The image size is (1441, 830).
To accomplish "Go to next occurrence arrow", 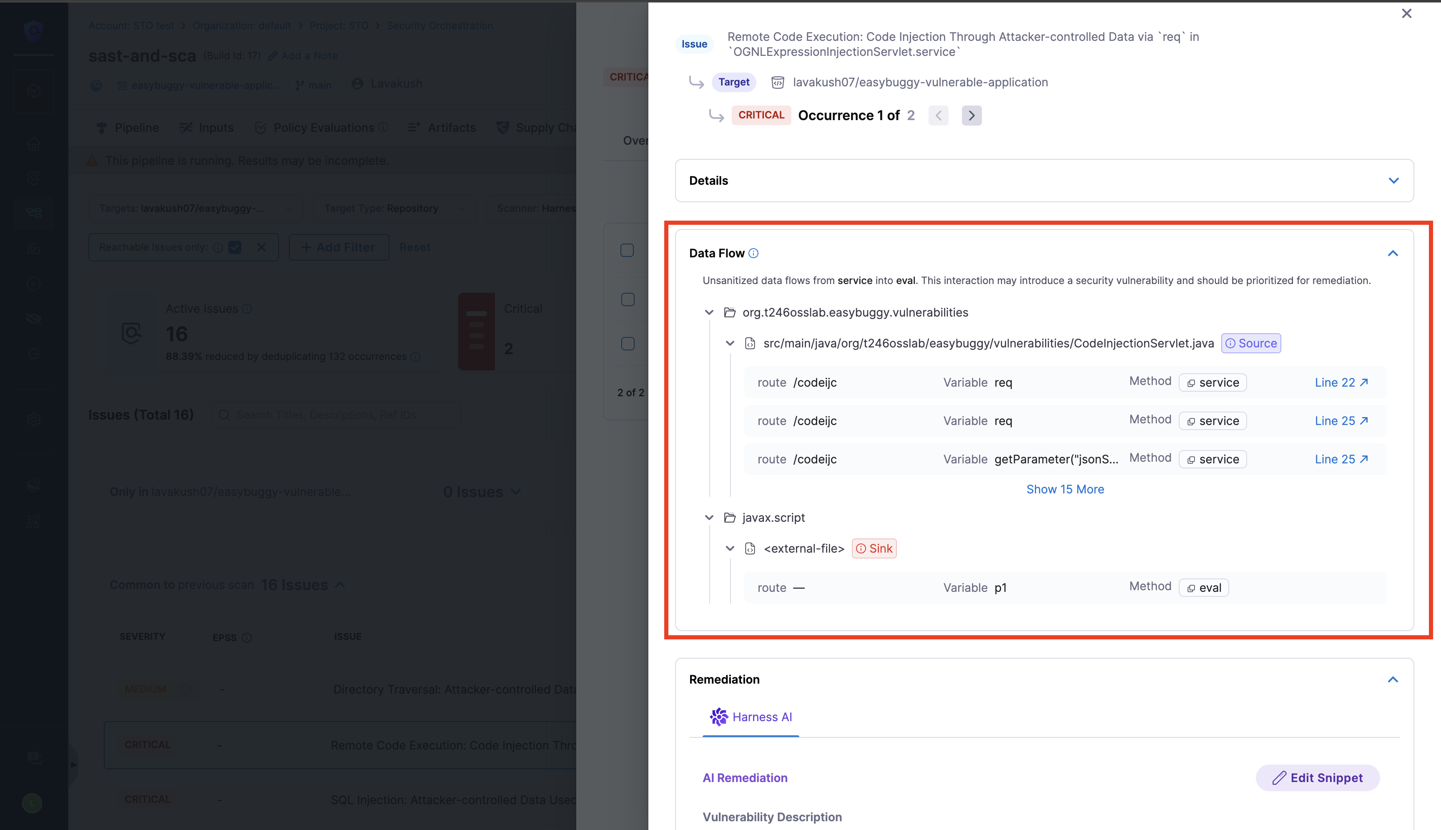I will point(972,115).
